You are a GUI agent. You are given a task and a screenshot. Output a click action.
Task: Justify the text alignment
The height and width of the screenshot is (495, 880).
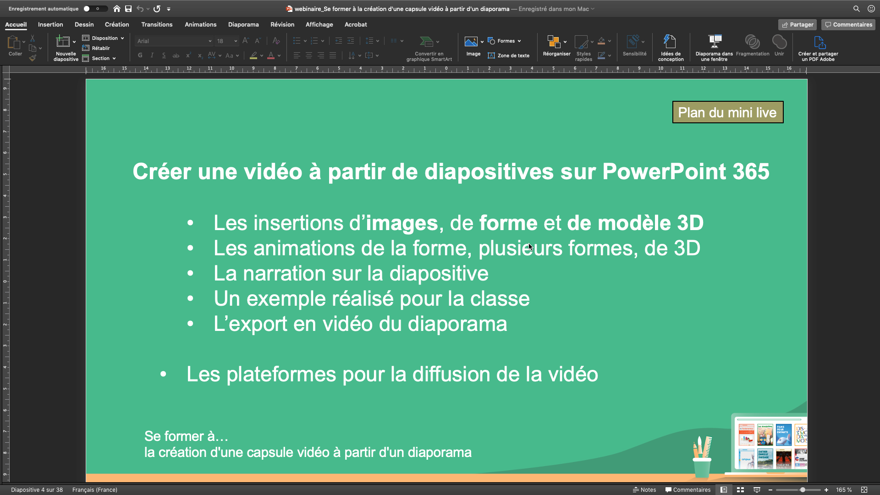333,55
